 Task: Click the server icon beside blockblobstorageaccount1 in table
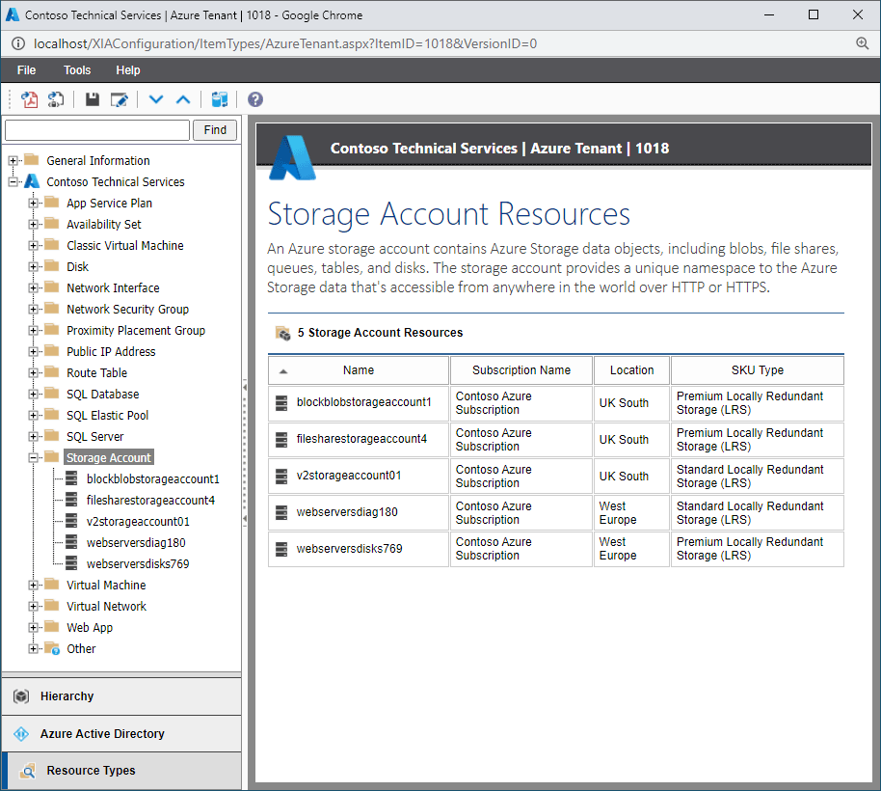(281, 402)
